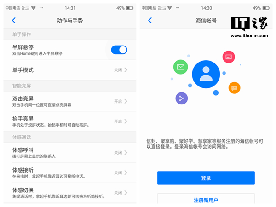Click the 登录 button
The width and height of the screenshot is (276, 207).
tap(206, 178)
